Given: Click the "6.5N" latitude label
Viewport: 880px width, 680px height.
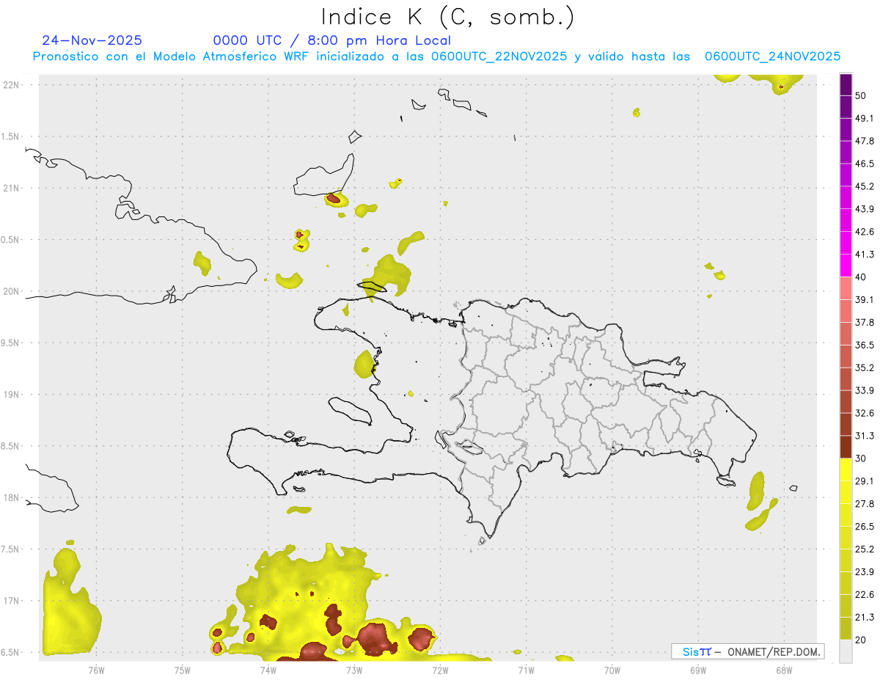Looking at the screenshot, I should (11, 653).
